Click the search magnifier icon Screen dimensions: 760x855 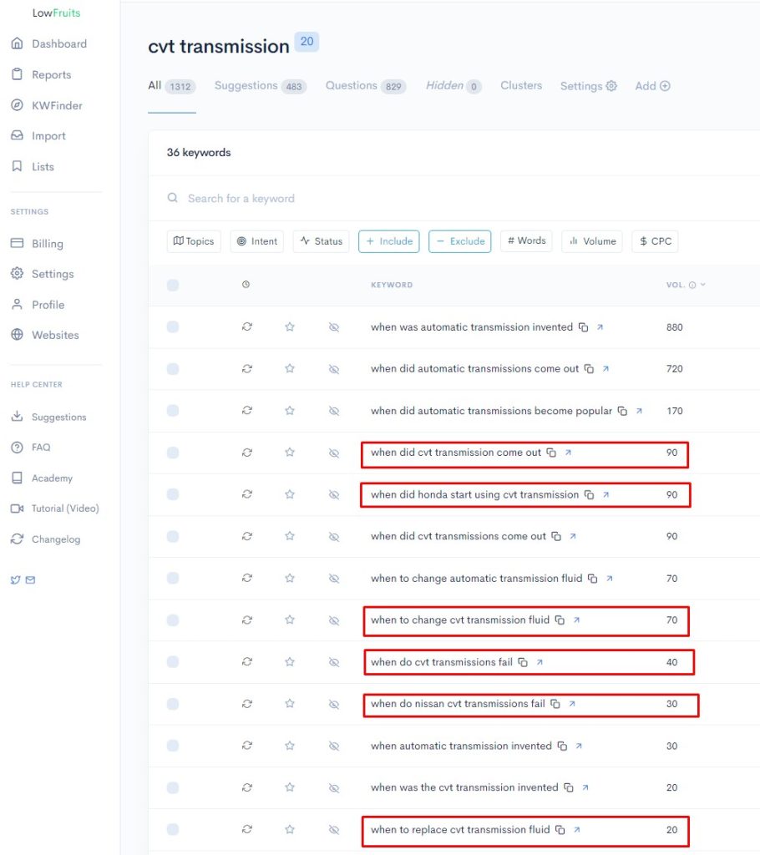pyautogui.click(x=172, y=198)
